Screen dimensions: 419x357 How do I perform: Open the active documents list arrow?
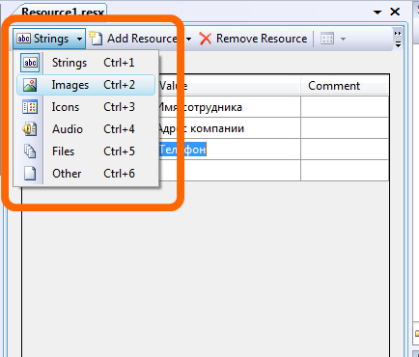click(377, 13)
